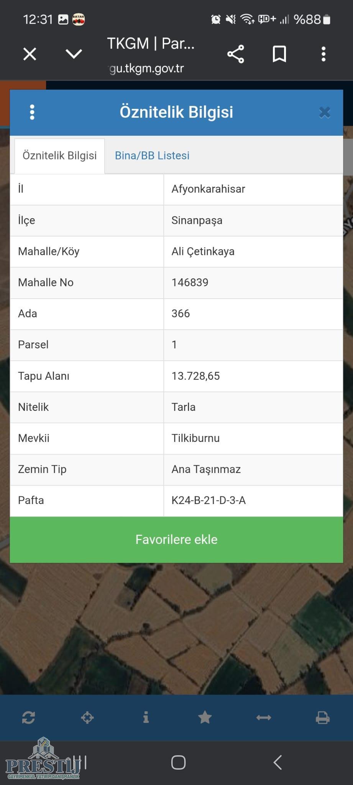Tap the refresh icon in bottom toolbar
The height and width of the screenshot is (785, 353).
coord(29,717)
